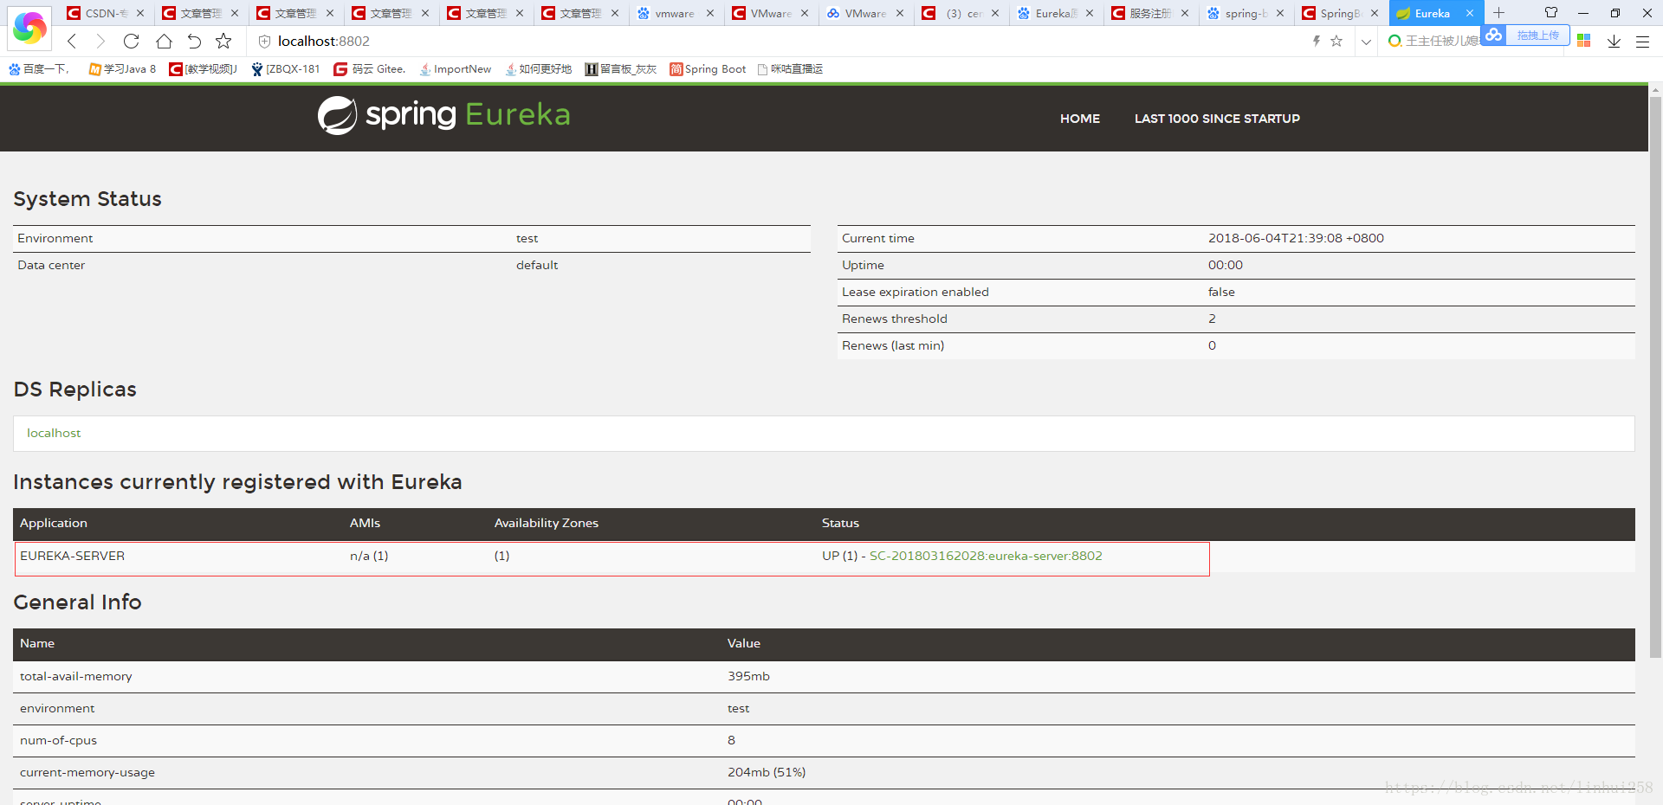Open the [教学视频]J bookmark
This screenshot has width=1663, height=805.
[x=203, y=69]
